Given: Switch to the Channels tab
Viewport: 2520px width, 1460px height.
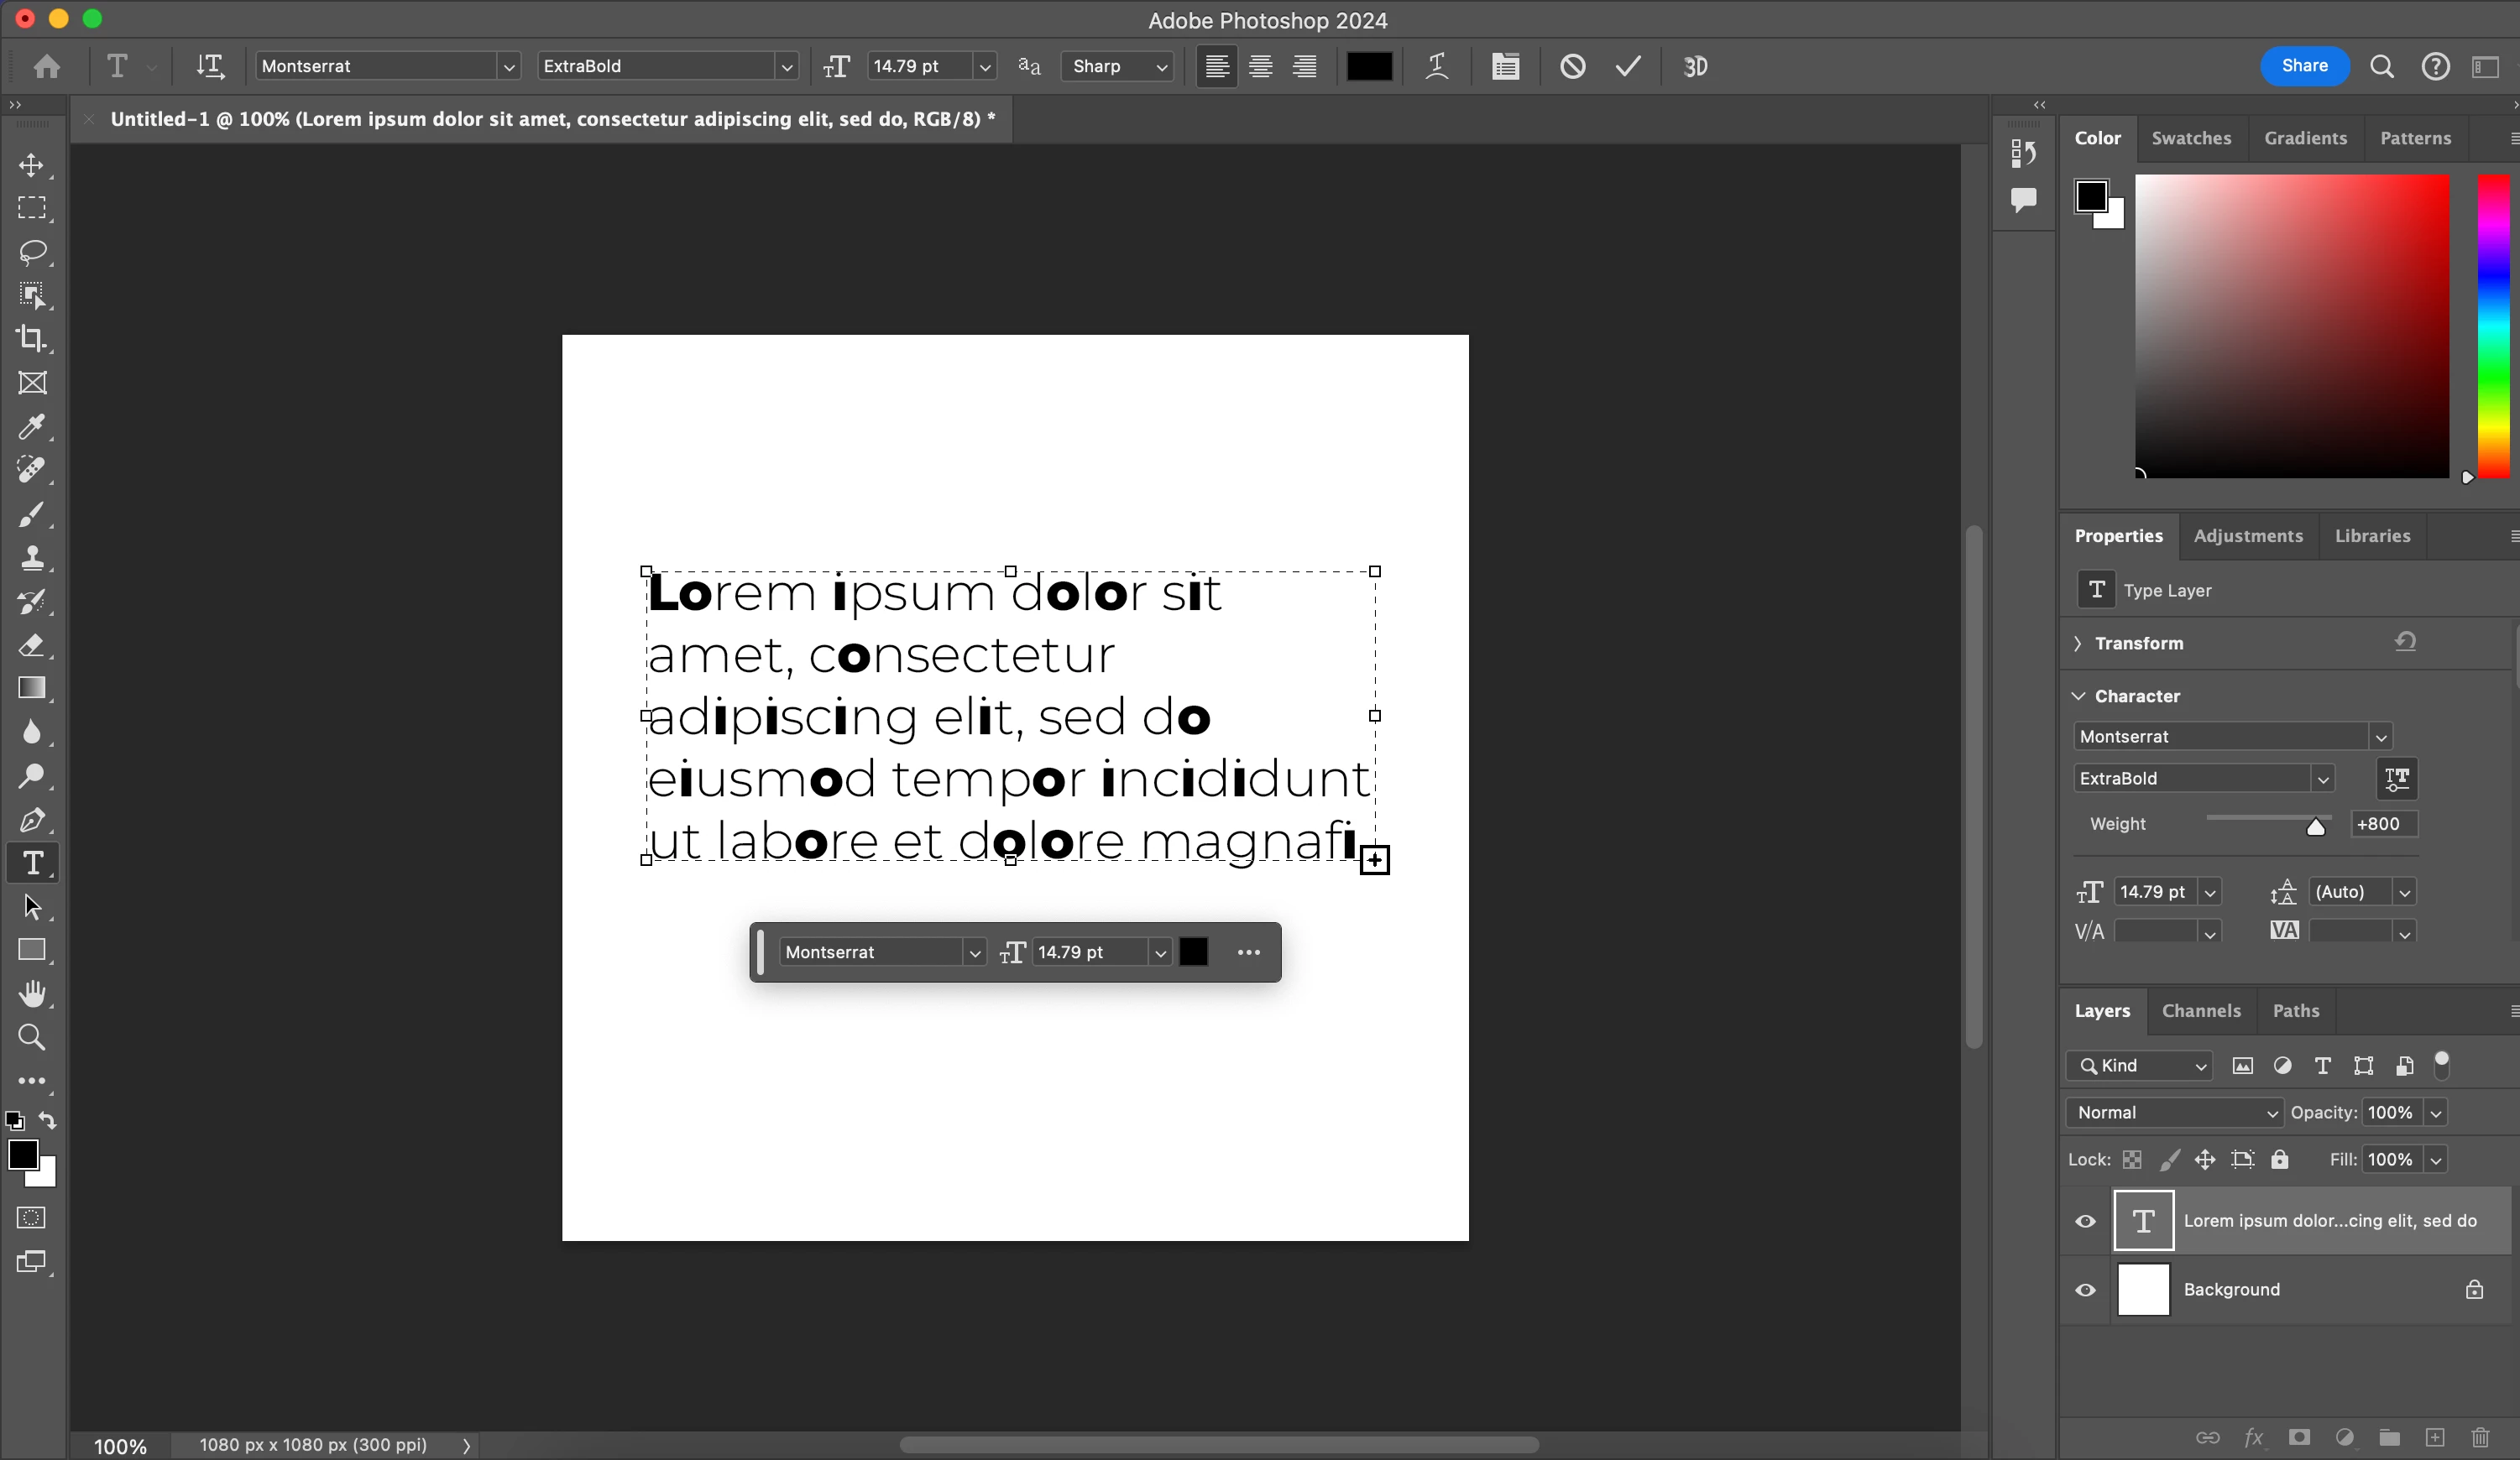Looking at the screenshot, I should click(2200, 1010).
